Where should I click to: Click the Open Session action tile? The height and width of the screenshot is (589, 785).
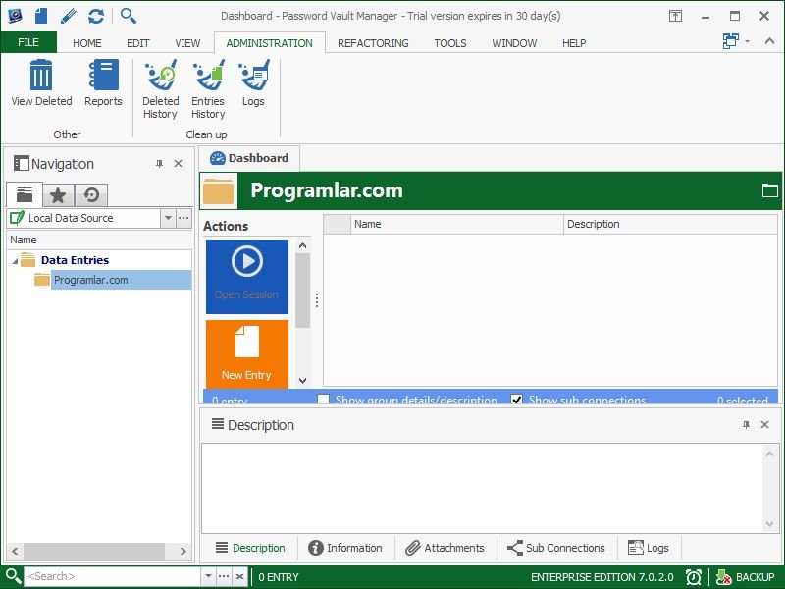[x=247, y=277]
